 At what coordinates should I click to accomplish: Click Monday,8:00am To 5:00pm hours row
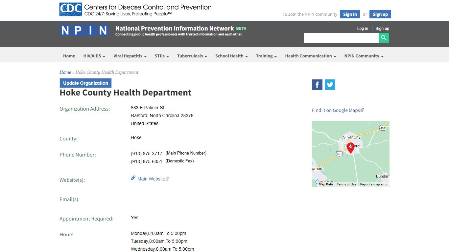tap(158, 233)
